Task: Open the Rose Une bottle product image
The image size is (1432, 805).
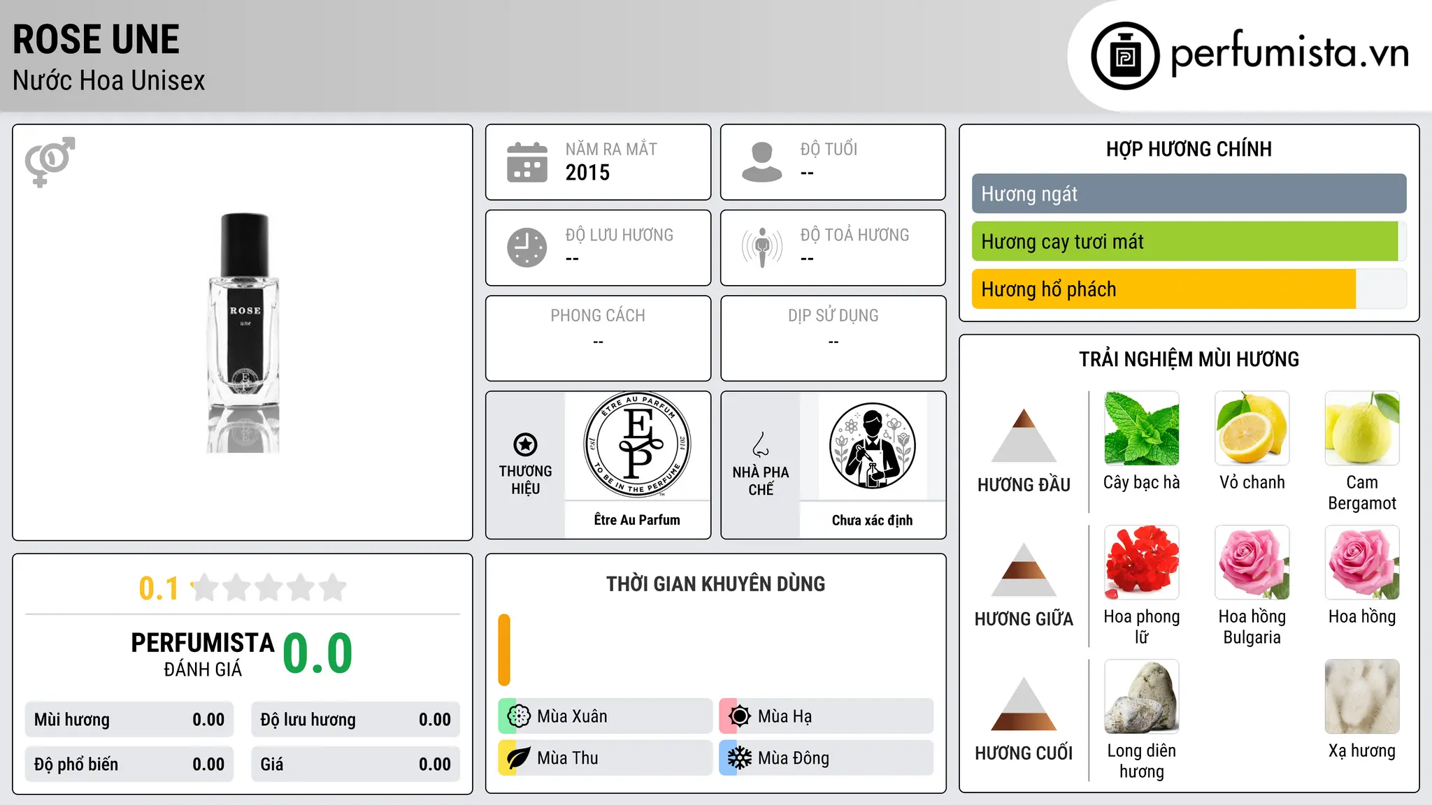Action: (x=244, y=333)
